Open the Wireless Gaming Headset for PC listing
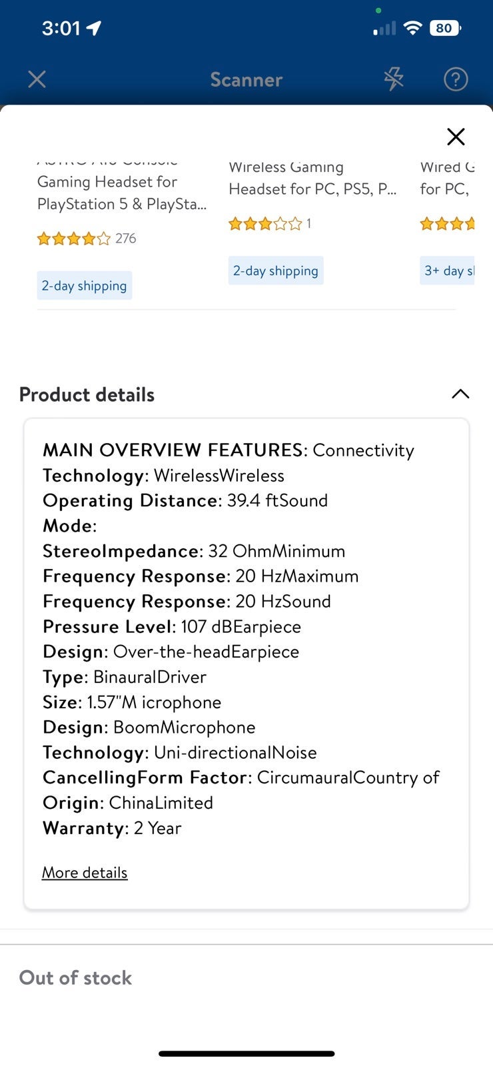This screenshot has width=493, height=1066. coord(312,178)
